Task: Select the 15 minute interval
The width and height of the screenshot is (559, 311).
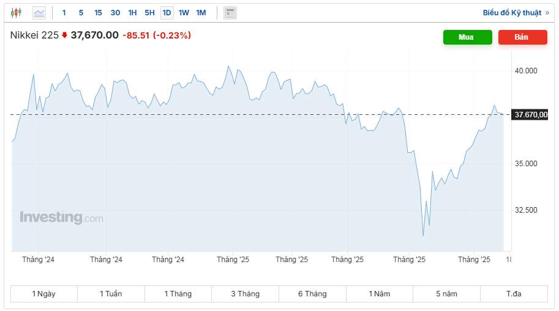Action: [x=98, y=12]
